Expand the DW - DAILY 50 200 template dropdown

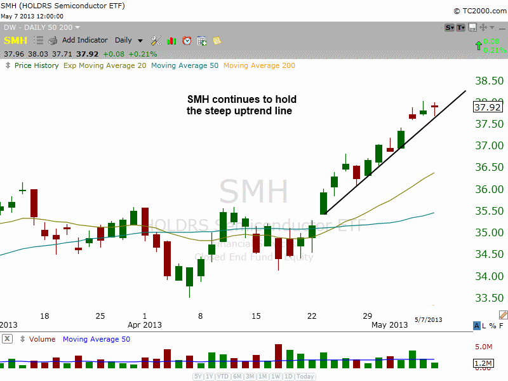tap(77, 27)
